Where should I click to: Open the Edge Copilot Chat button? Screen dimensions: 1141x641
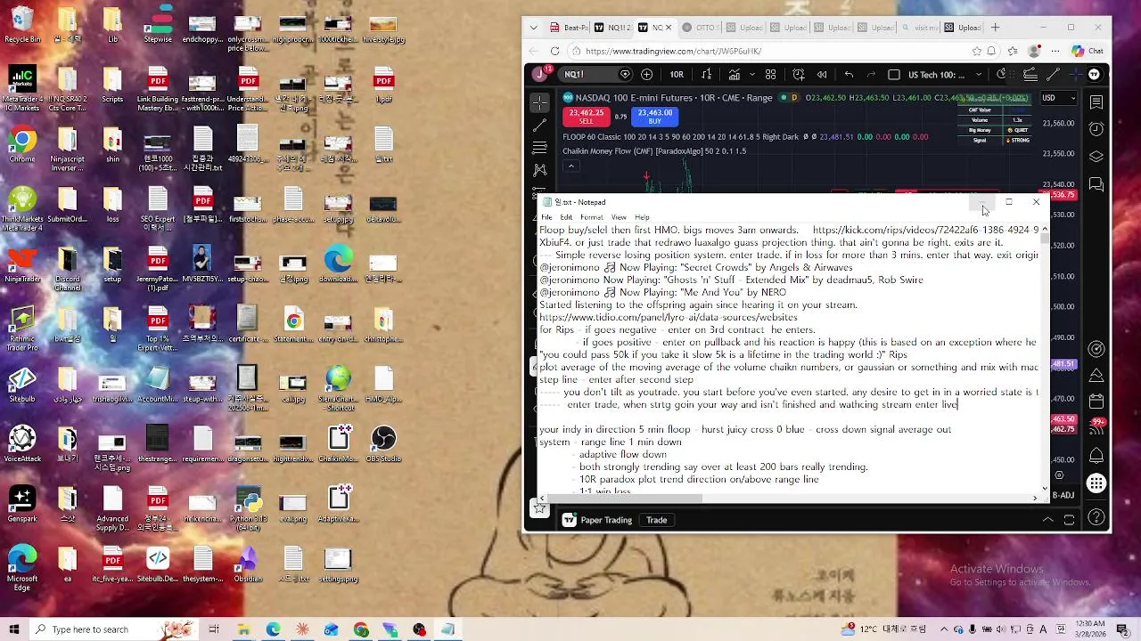[x=1088, y=52]
